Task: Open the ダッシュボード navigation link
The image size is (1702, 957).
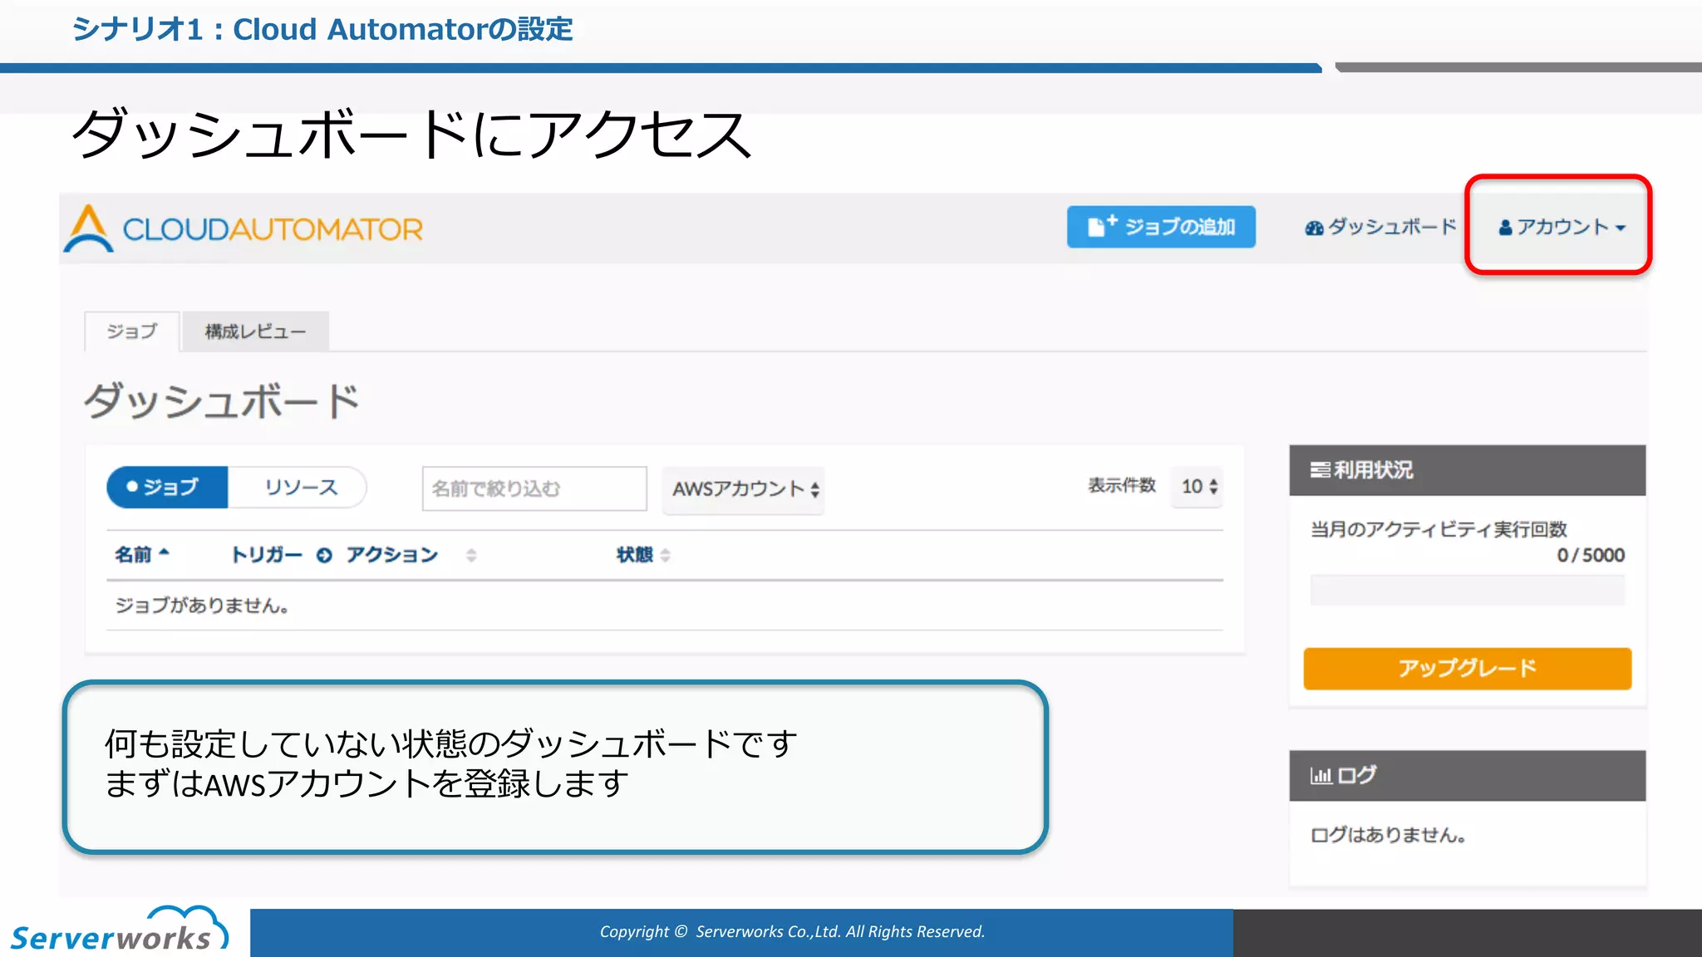Action: point(1380,227)
